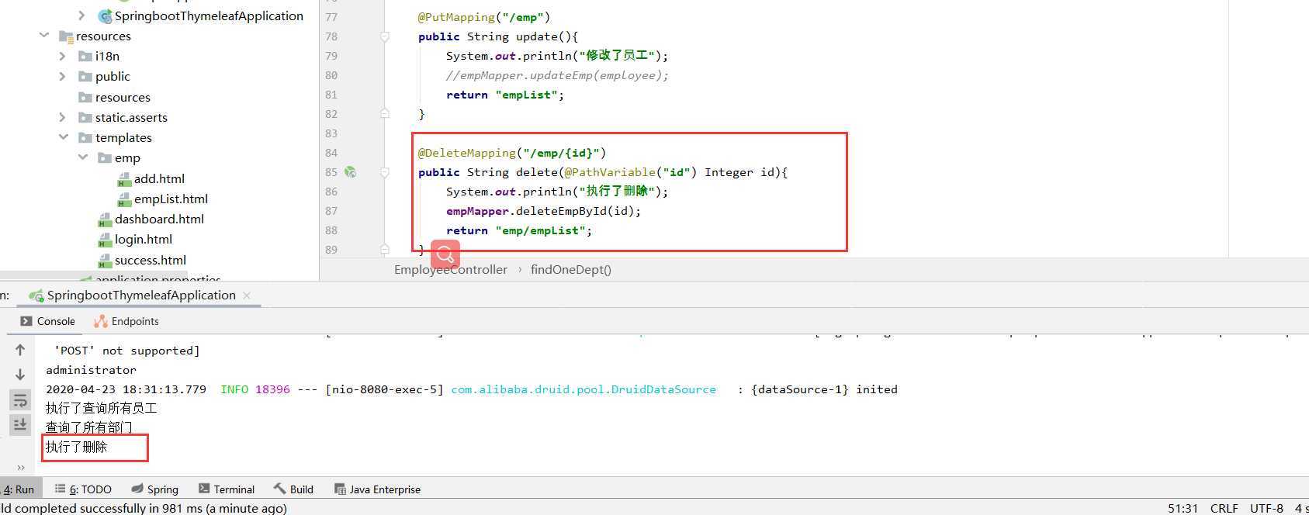Click line number 86 in the gutter
This screenshot has width=1309, height=515.
331,192
